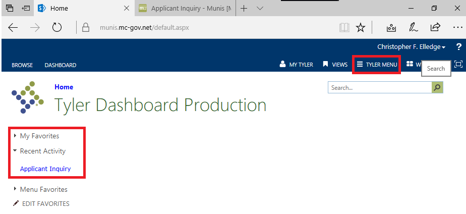Click into the Search... text box

pyautogui.click(x=380, y=88)
